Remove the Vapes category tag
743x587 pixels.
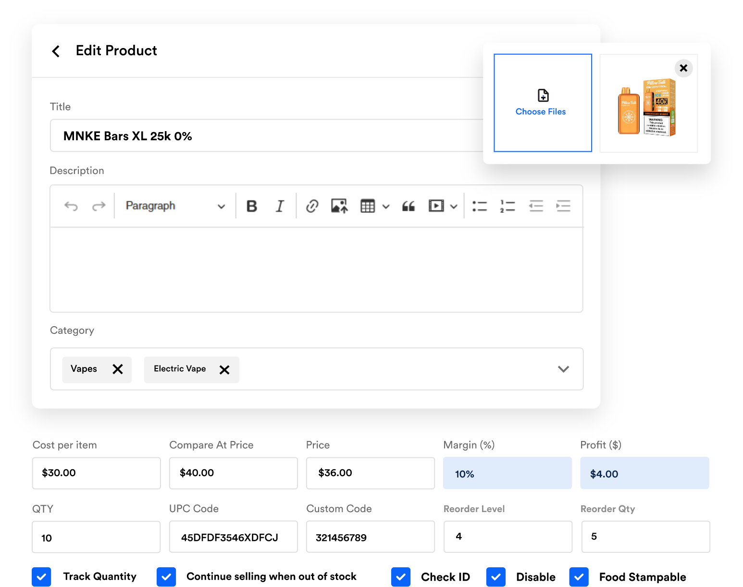click(118, 369)
